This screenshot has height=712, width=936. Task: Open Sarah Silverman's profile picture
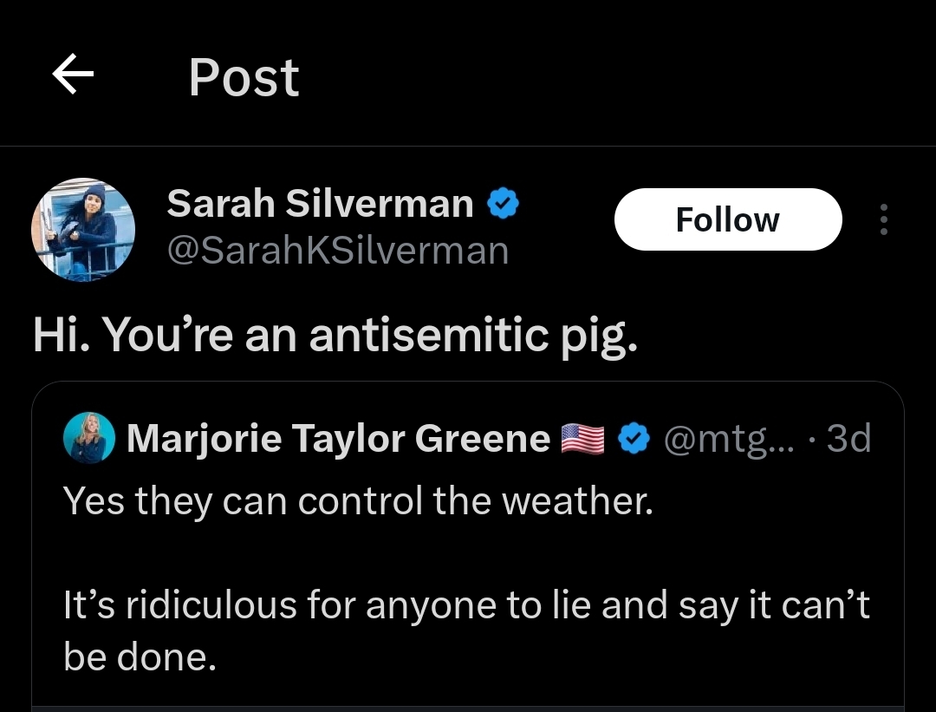[83, 229]
